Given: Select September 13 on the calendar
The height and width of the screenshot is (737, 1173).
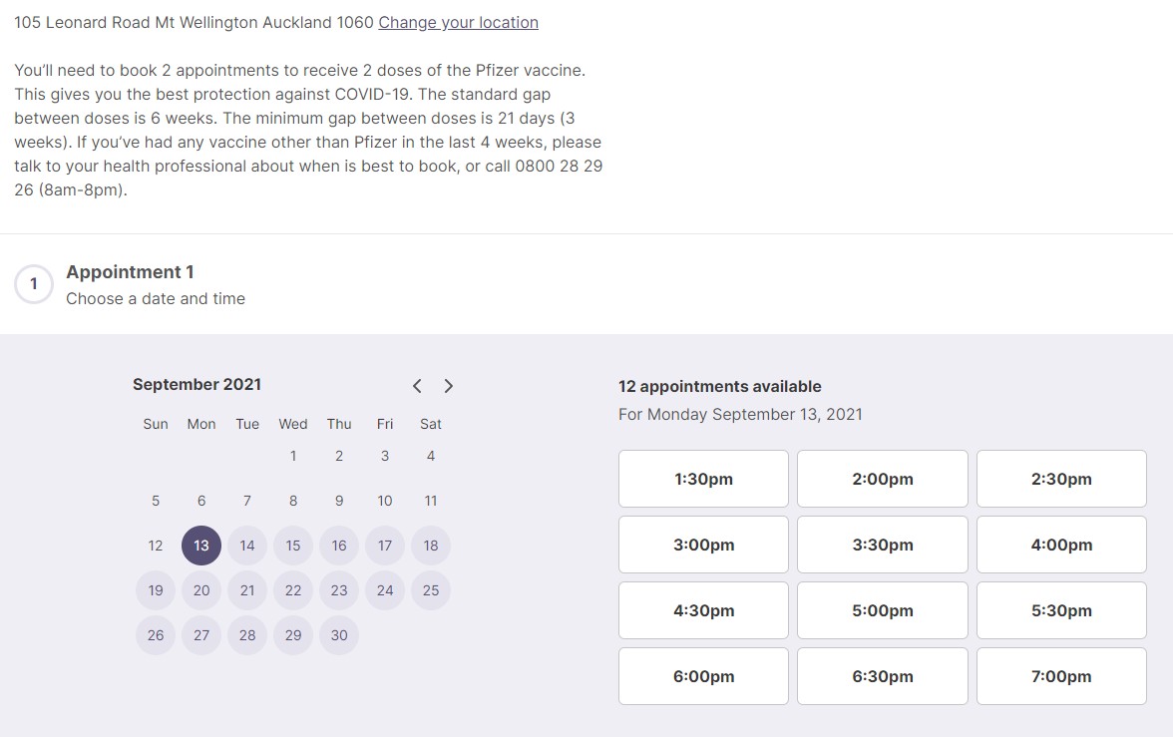Looking at the screenshot, I should coord(201,546).
